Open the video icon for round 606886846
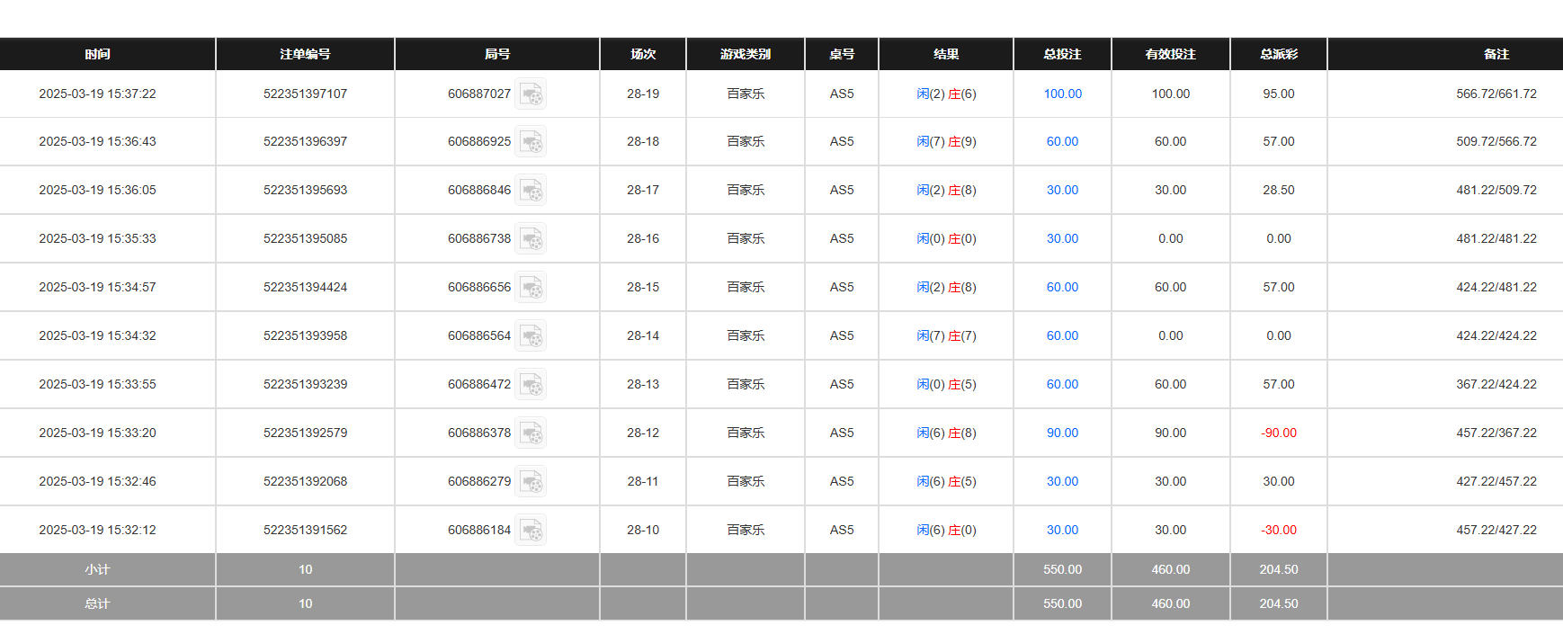Screen dimensions: 1563x643 point(531,191)
